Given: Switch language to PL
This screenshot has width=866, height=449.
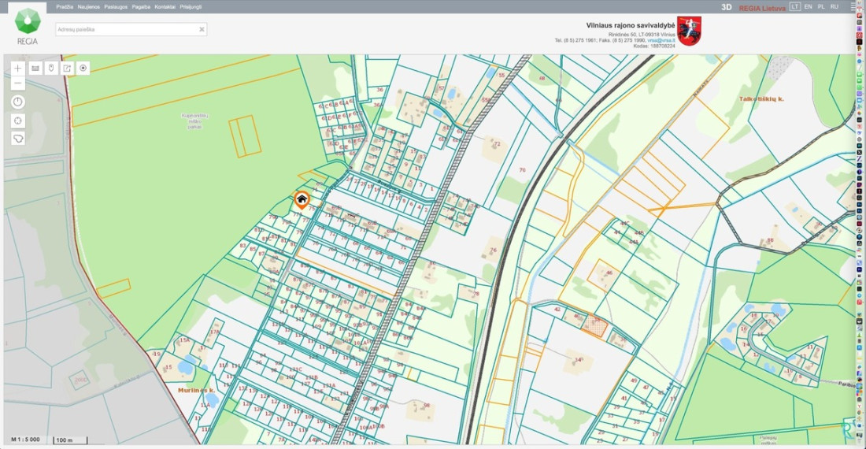Looking at the screenshot, I should click(x=821, y=6).
